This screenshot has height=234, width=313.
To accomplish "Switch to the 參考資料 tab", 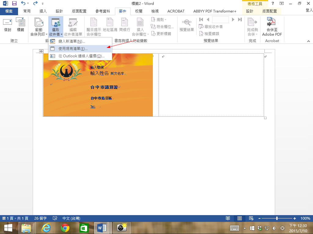I will click(x=103, y=11).
